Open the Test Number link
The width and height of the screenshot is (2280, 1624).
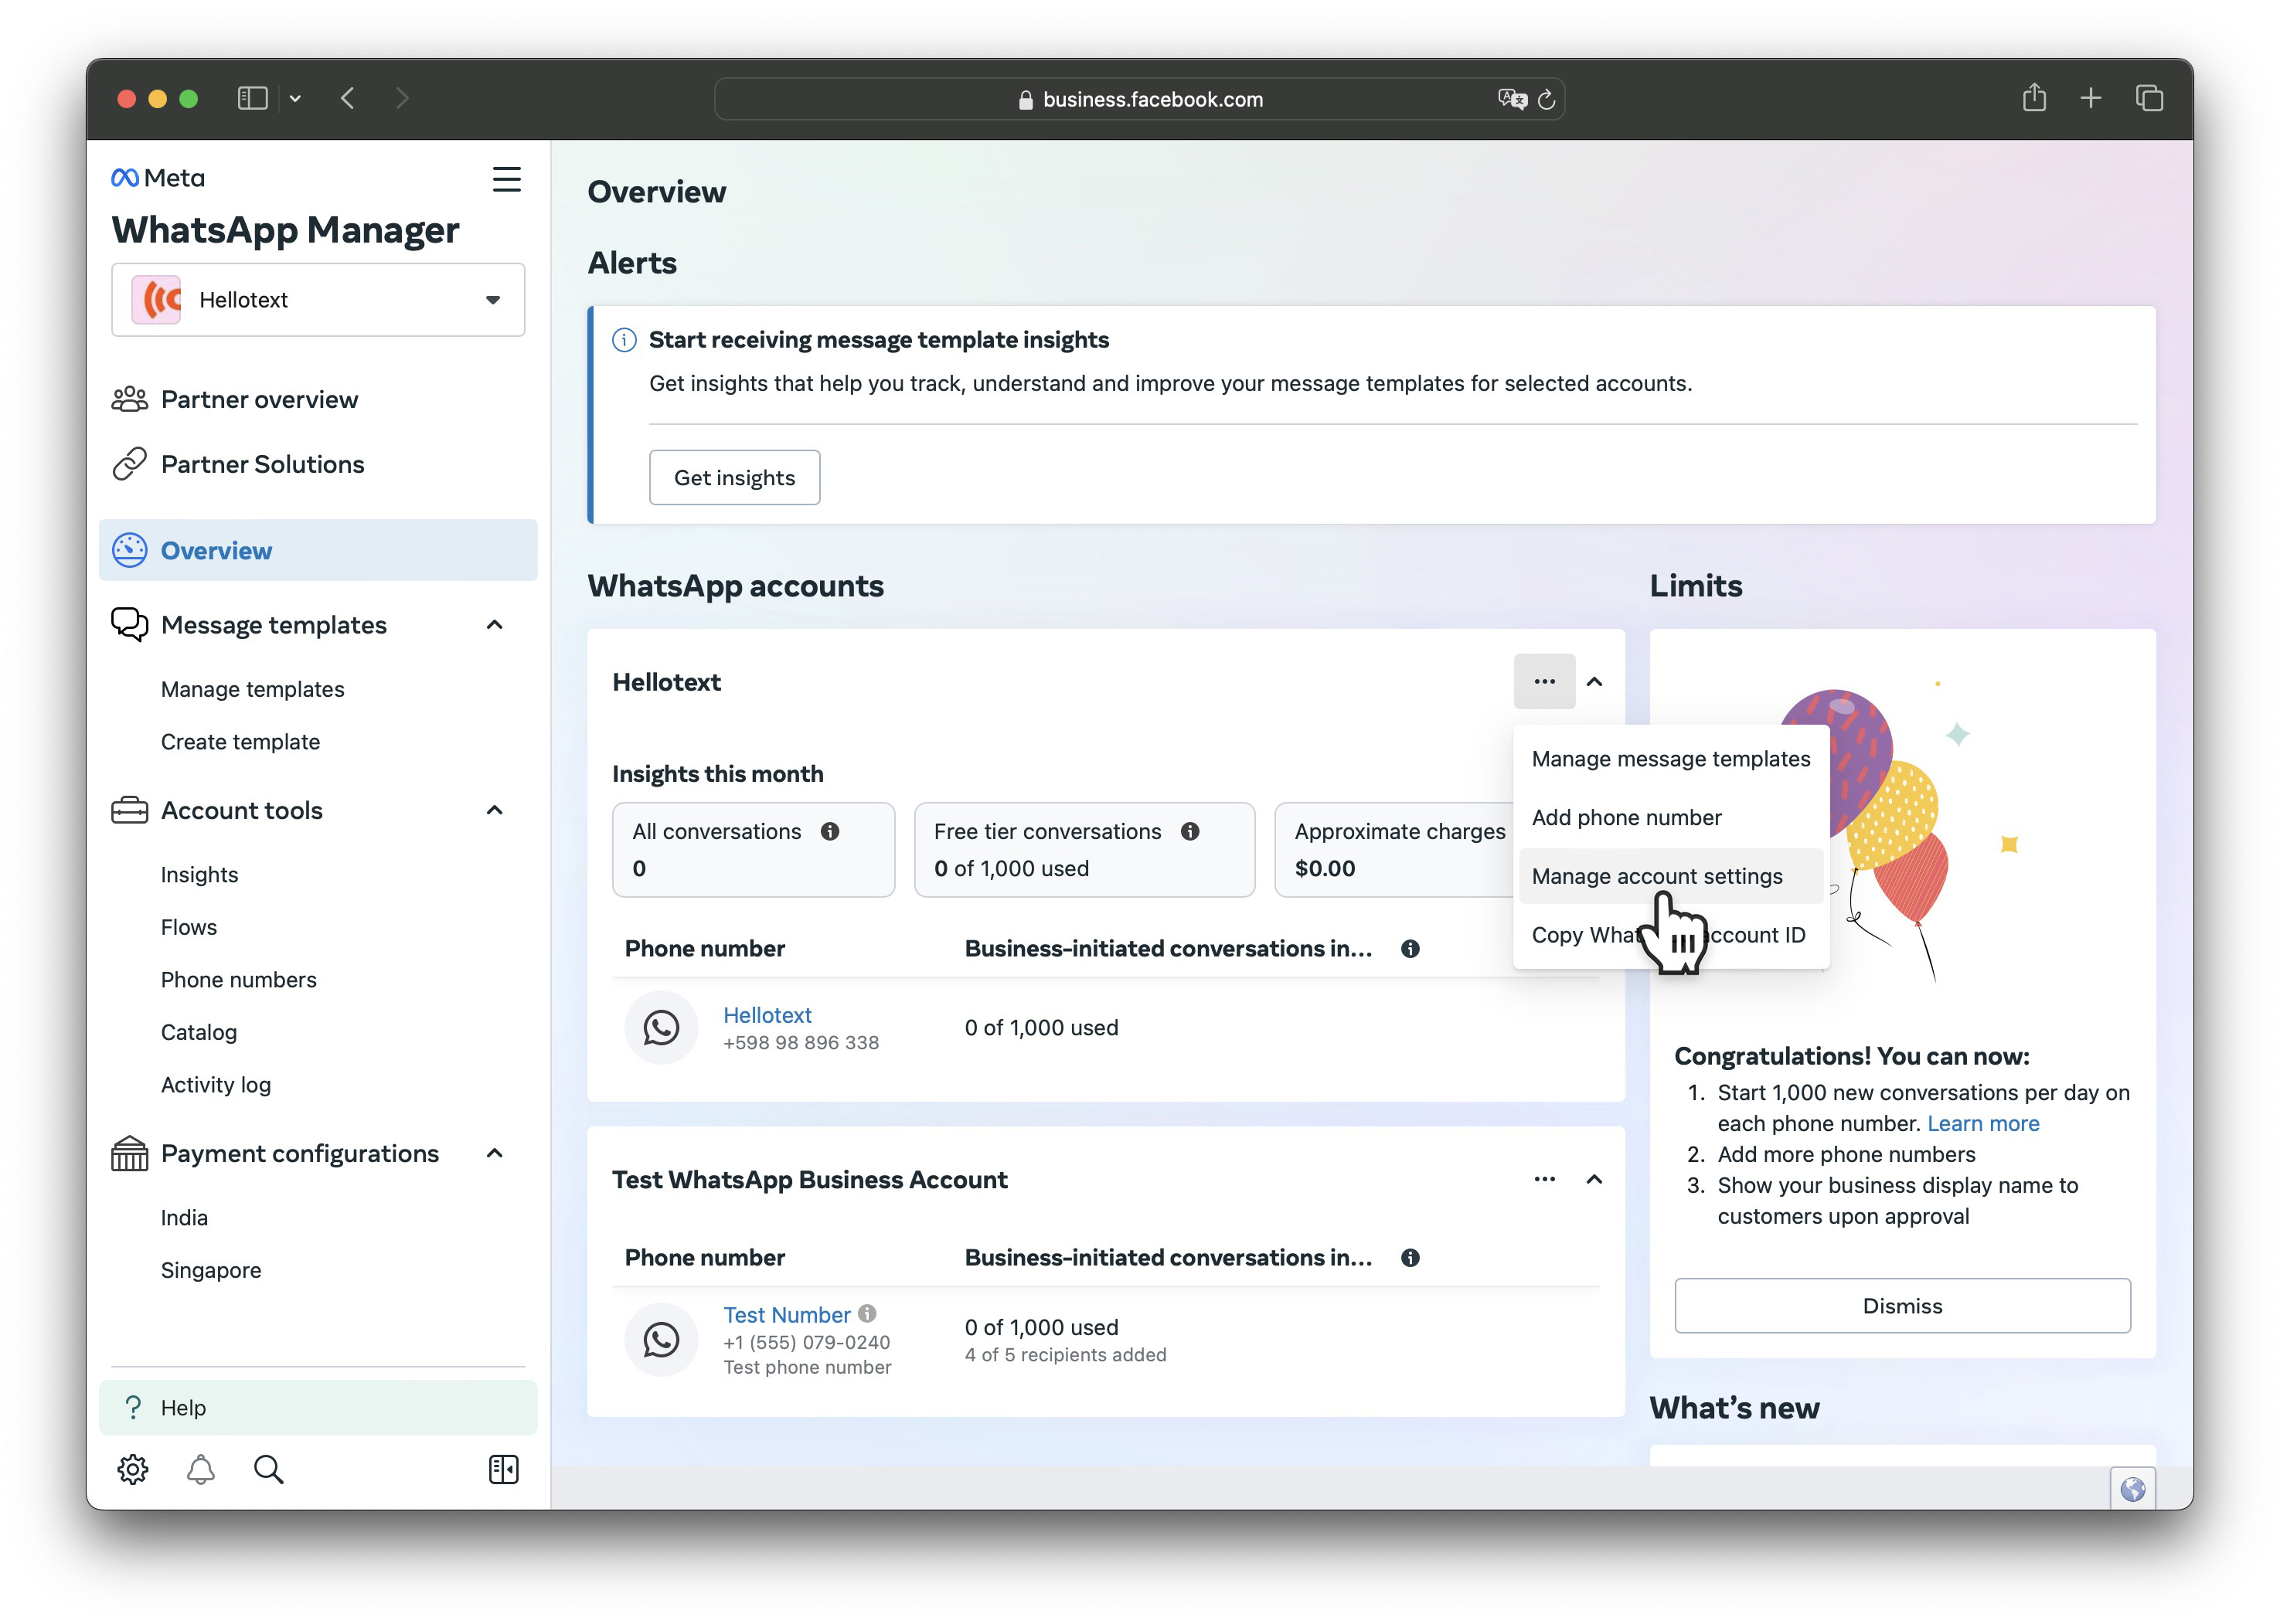click(786, 1315)
